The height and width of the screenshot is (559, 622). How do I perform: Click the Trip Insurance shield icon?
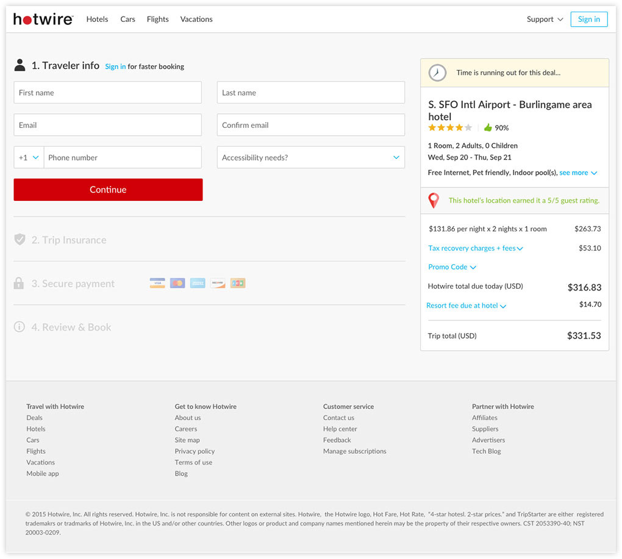(x=20, y=240)
